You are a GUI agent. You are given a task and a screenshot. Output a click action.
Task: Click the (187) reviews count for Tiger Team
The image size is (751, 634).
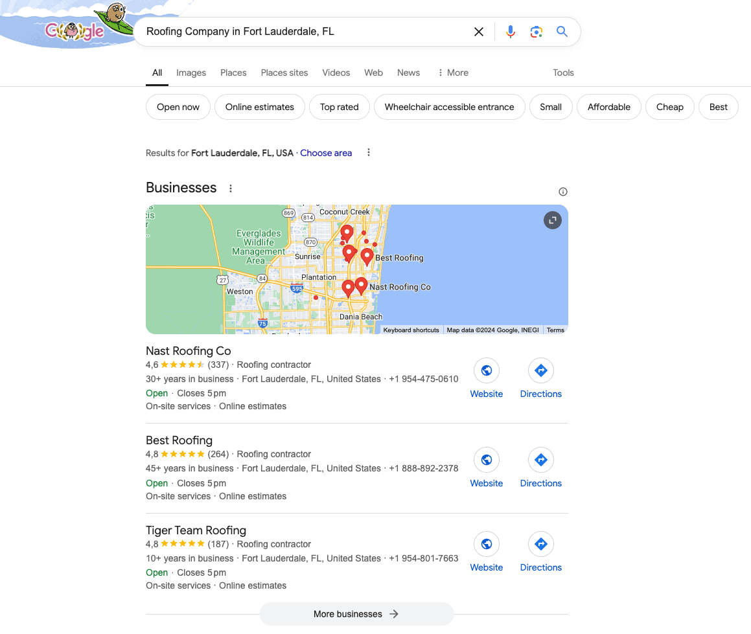pos(218,544)
